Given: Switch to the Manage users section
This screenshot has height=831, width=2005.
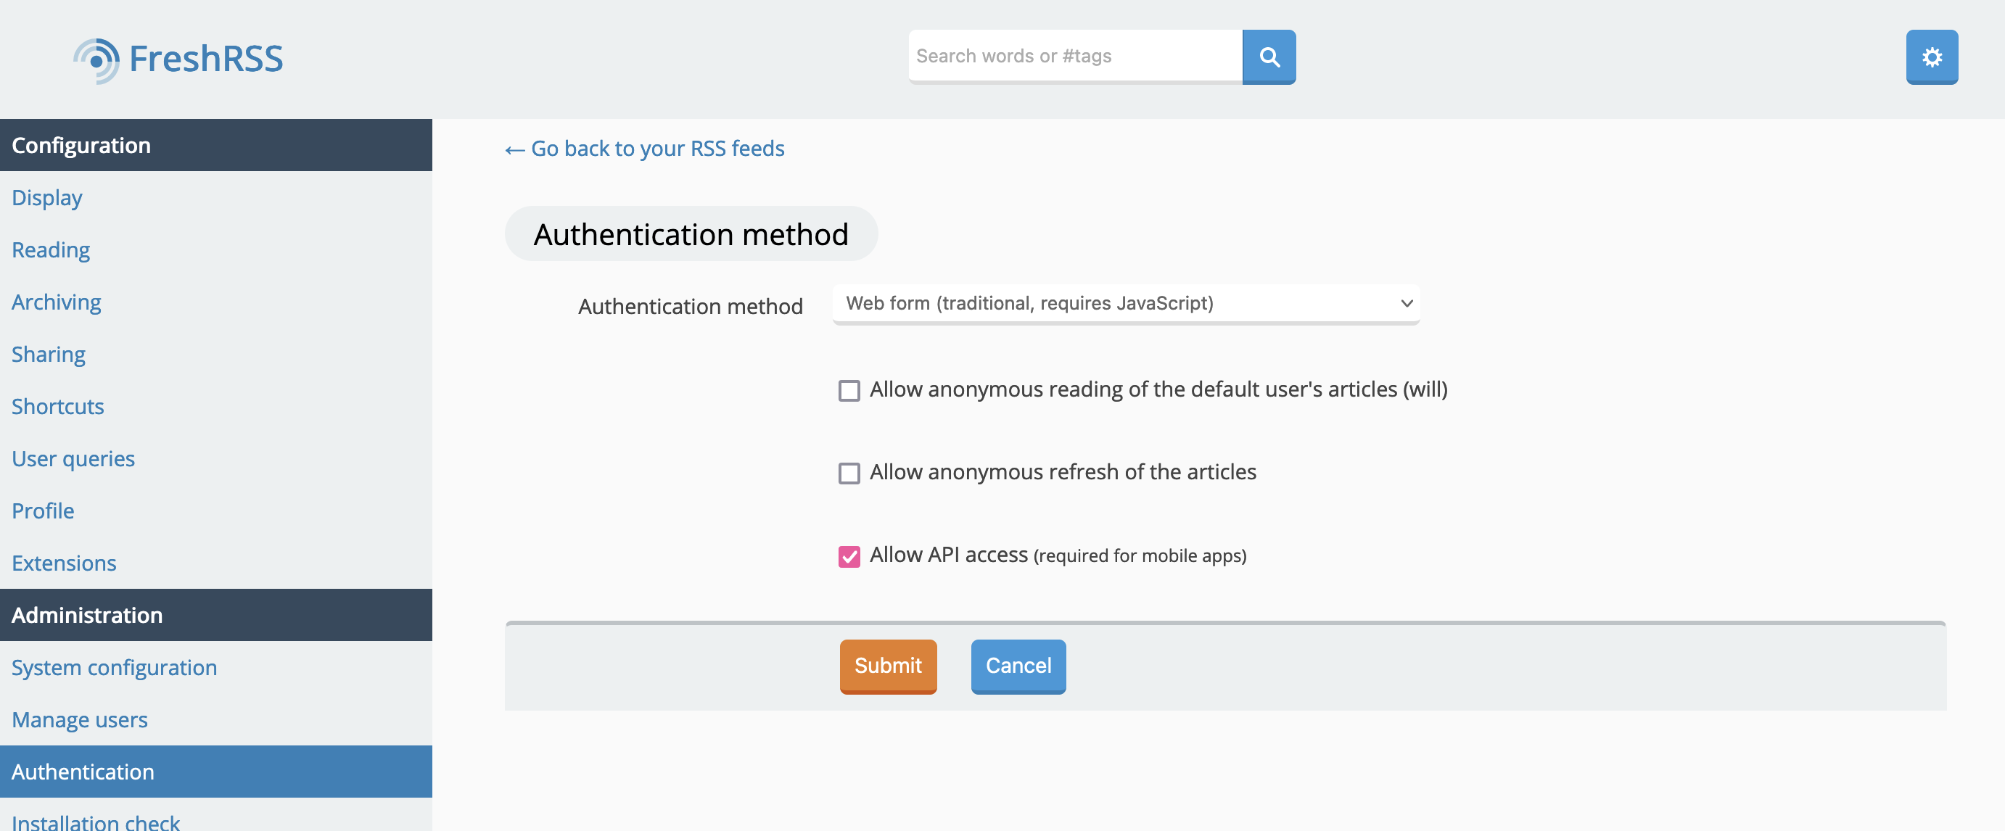Looking at the screenshot, I should tap(79, 720).
